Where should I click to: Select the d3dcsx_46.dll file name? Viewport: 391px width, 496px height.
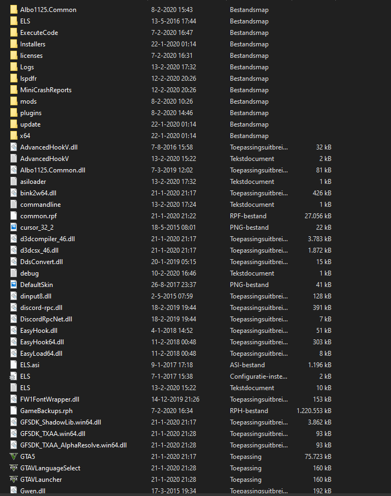coord(39,250)
